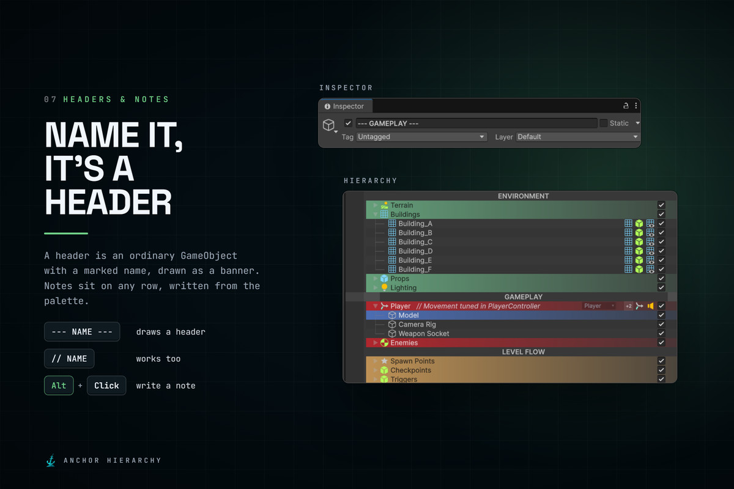Click the Click key badge

click(106, 386)
